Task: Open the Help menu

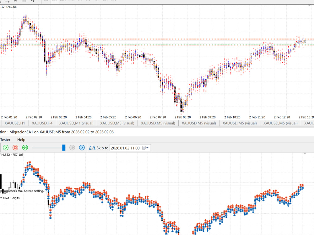Action: pos(21,140)
